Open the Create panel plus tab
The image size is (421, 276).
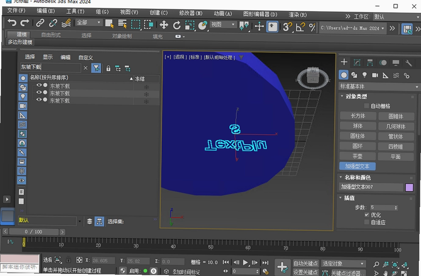[344, 62]
